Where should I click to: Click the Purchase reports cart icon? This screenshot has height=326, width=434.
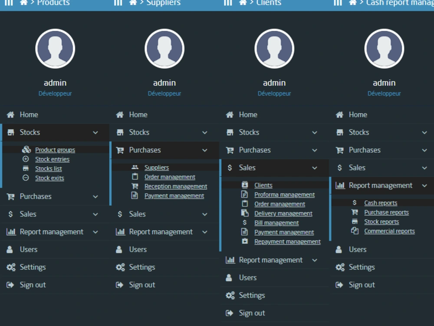(355, 212)
